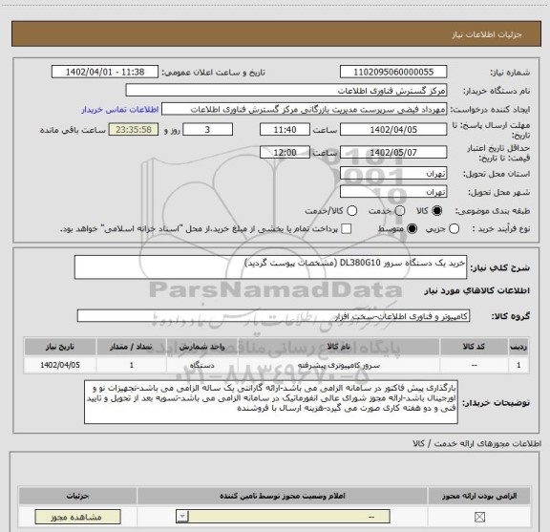
Task: Click the response deadline date 1402/04/05 field
Action: (393, 130)
